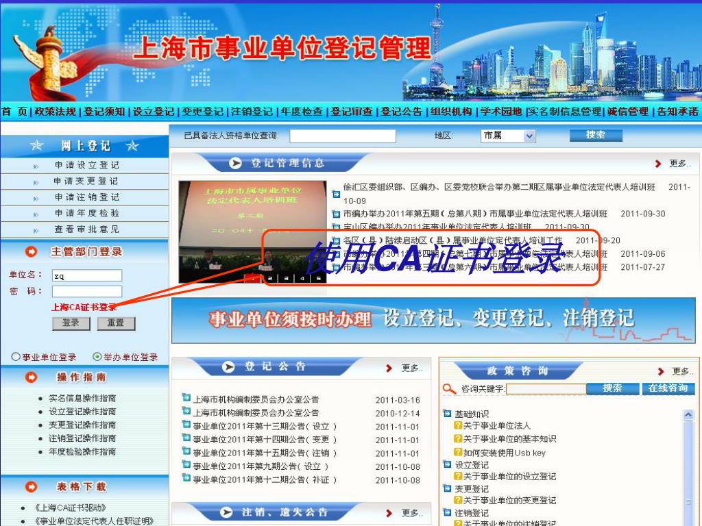The image size is (702, 526).
Task: Click the 在线咨询 button
Action: tap(668, 388)
